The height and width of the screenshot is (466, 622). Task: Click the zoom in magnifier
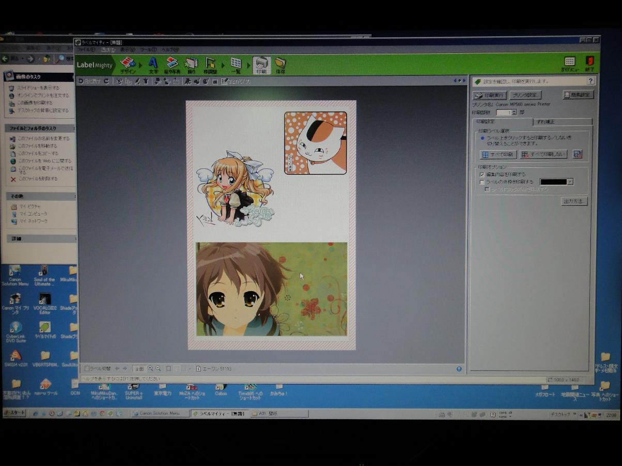[150, 368]
